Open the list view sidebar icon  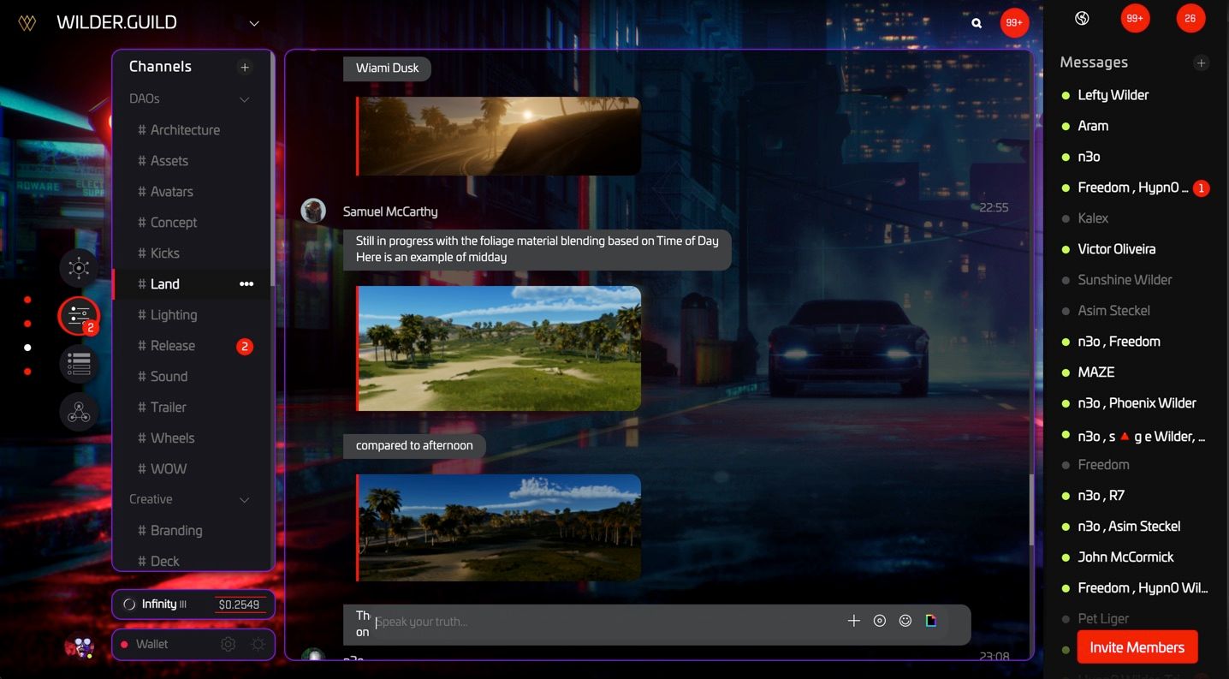79,365
